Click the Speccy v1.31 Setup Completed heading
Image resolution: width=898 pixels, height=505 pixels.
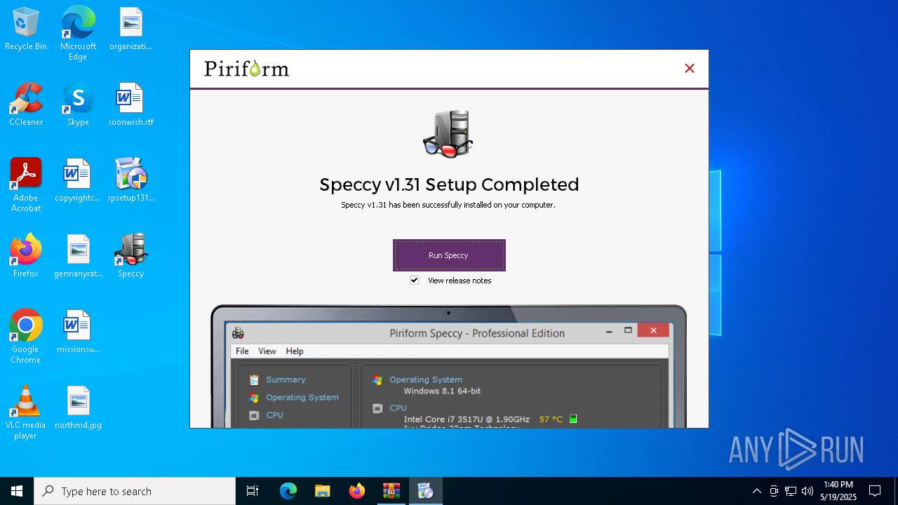tap(449, 184)
